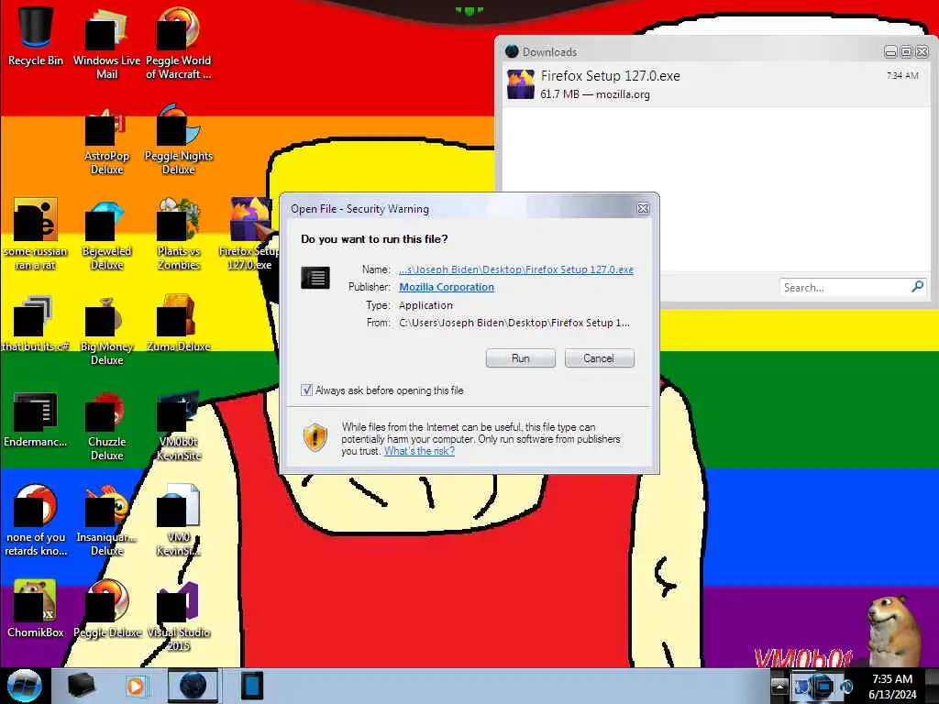Click the blue tablet-shaped taskbar icon

pos(252,686)
